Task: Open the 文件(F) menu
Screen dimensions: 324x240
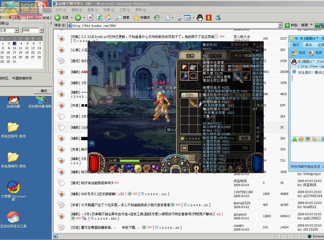Action: 61,10
